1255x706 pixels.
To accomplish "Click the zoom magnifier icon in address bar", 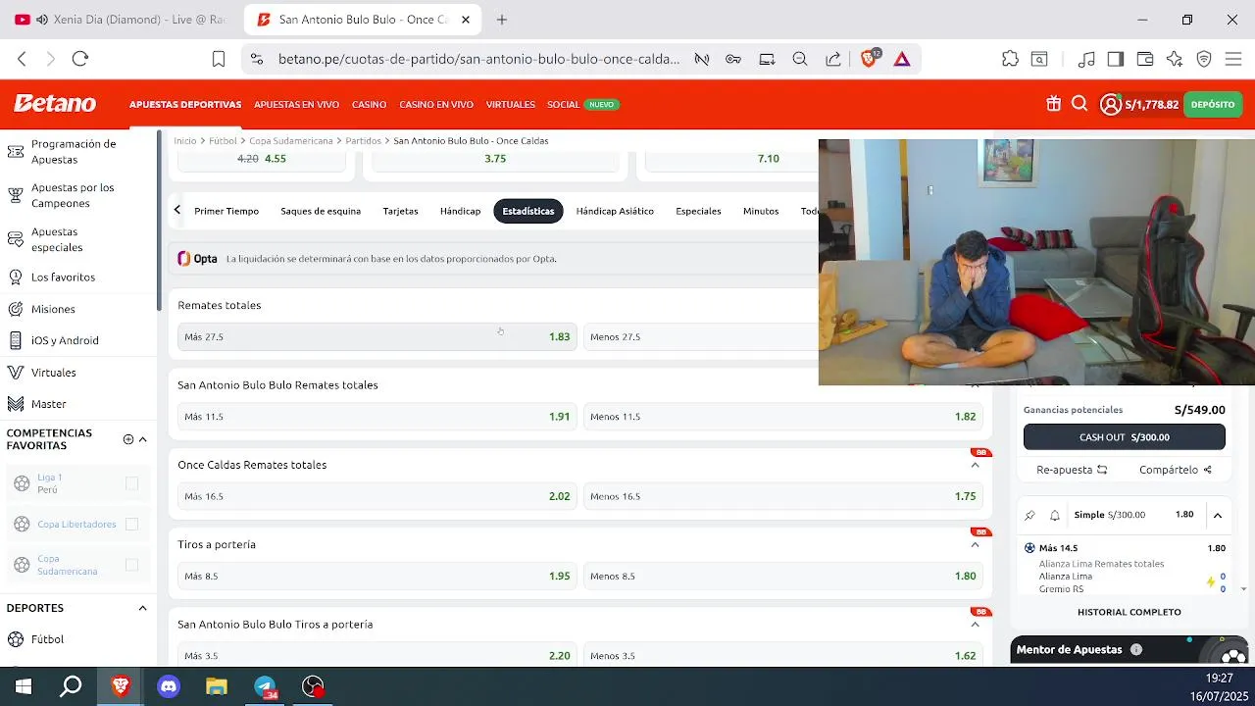I will 800,59.
